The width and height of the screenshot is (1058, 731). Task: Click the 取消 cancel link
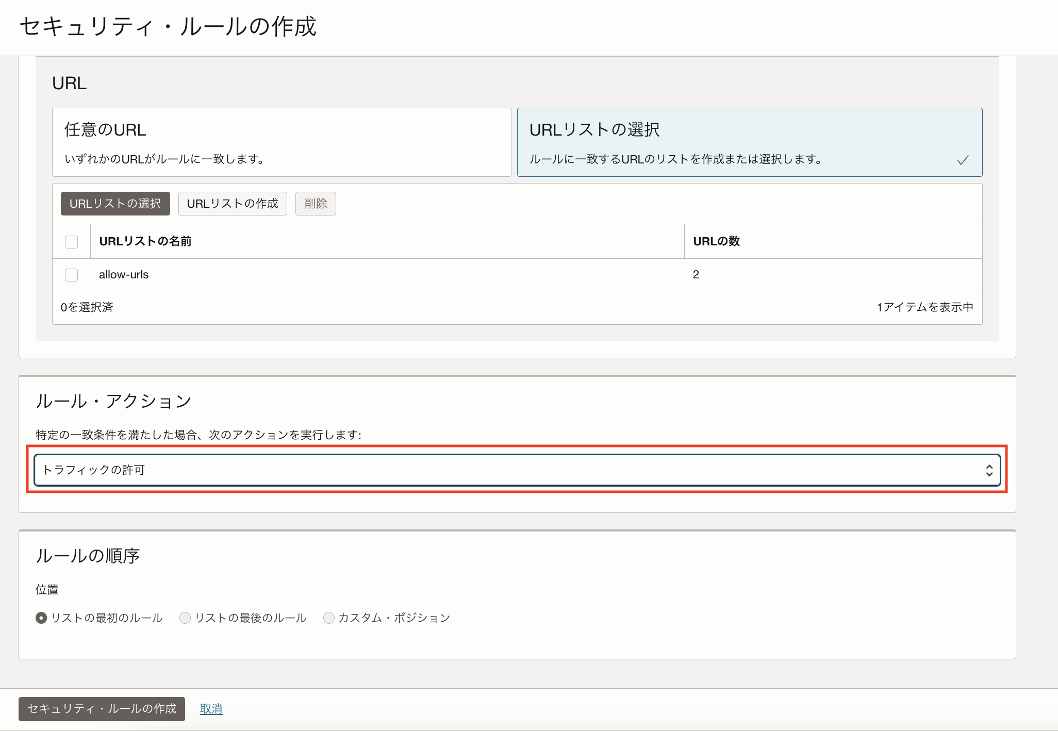[211, 709]
